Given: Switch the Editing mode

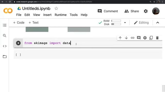Looking at the screenshot, I should point(141,22).
